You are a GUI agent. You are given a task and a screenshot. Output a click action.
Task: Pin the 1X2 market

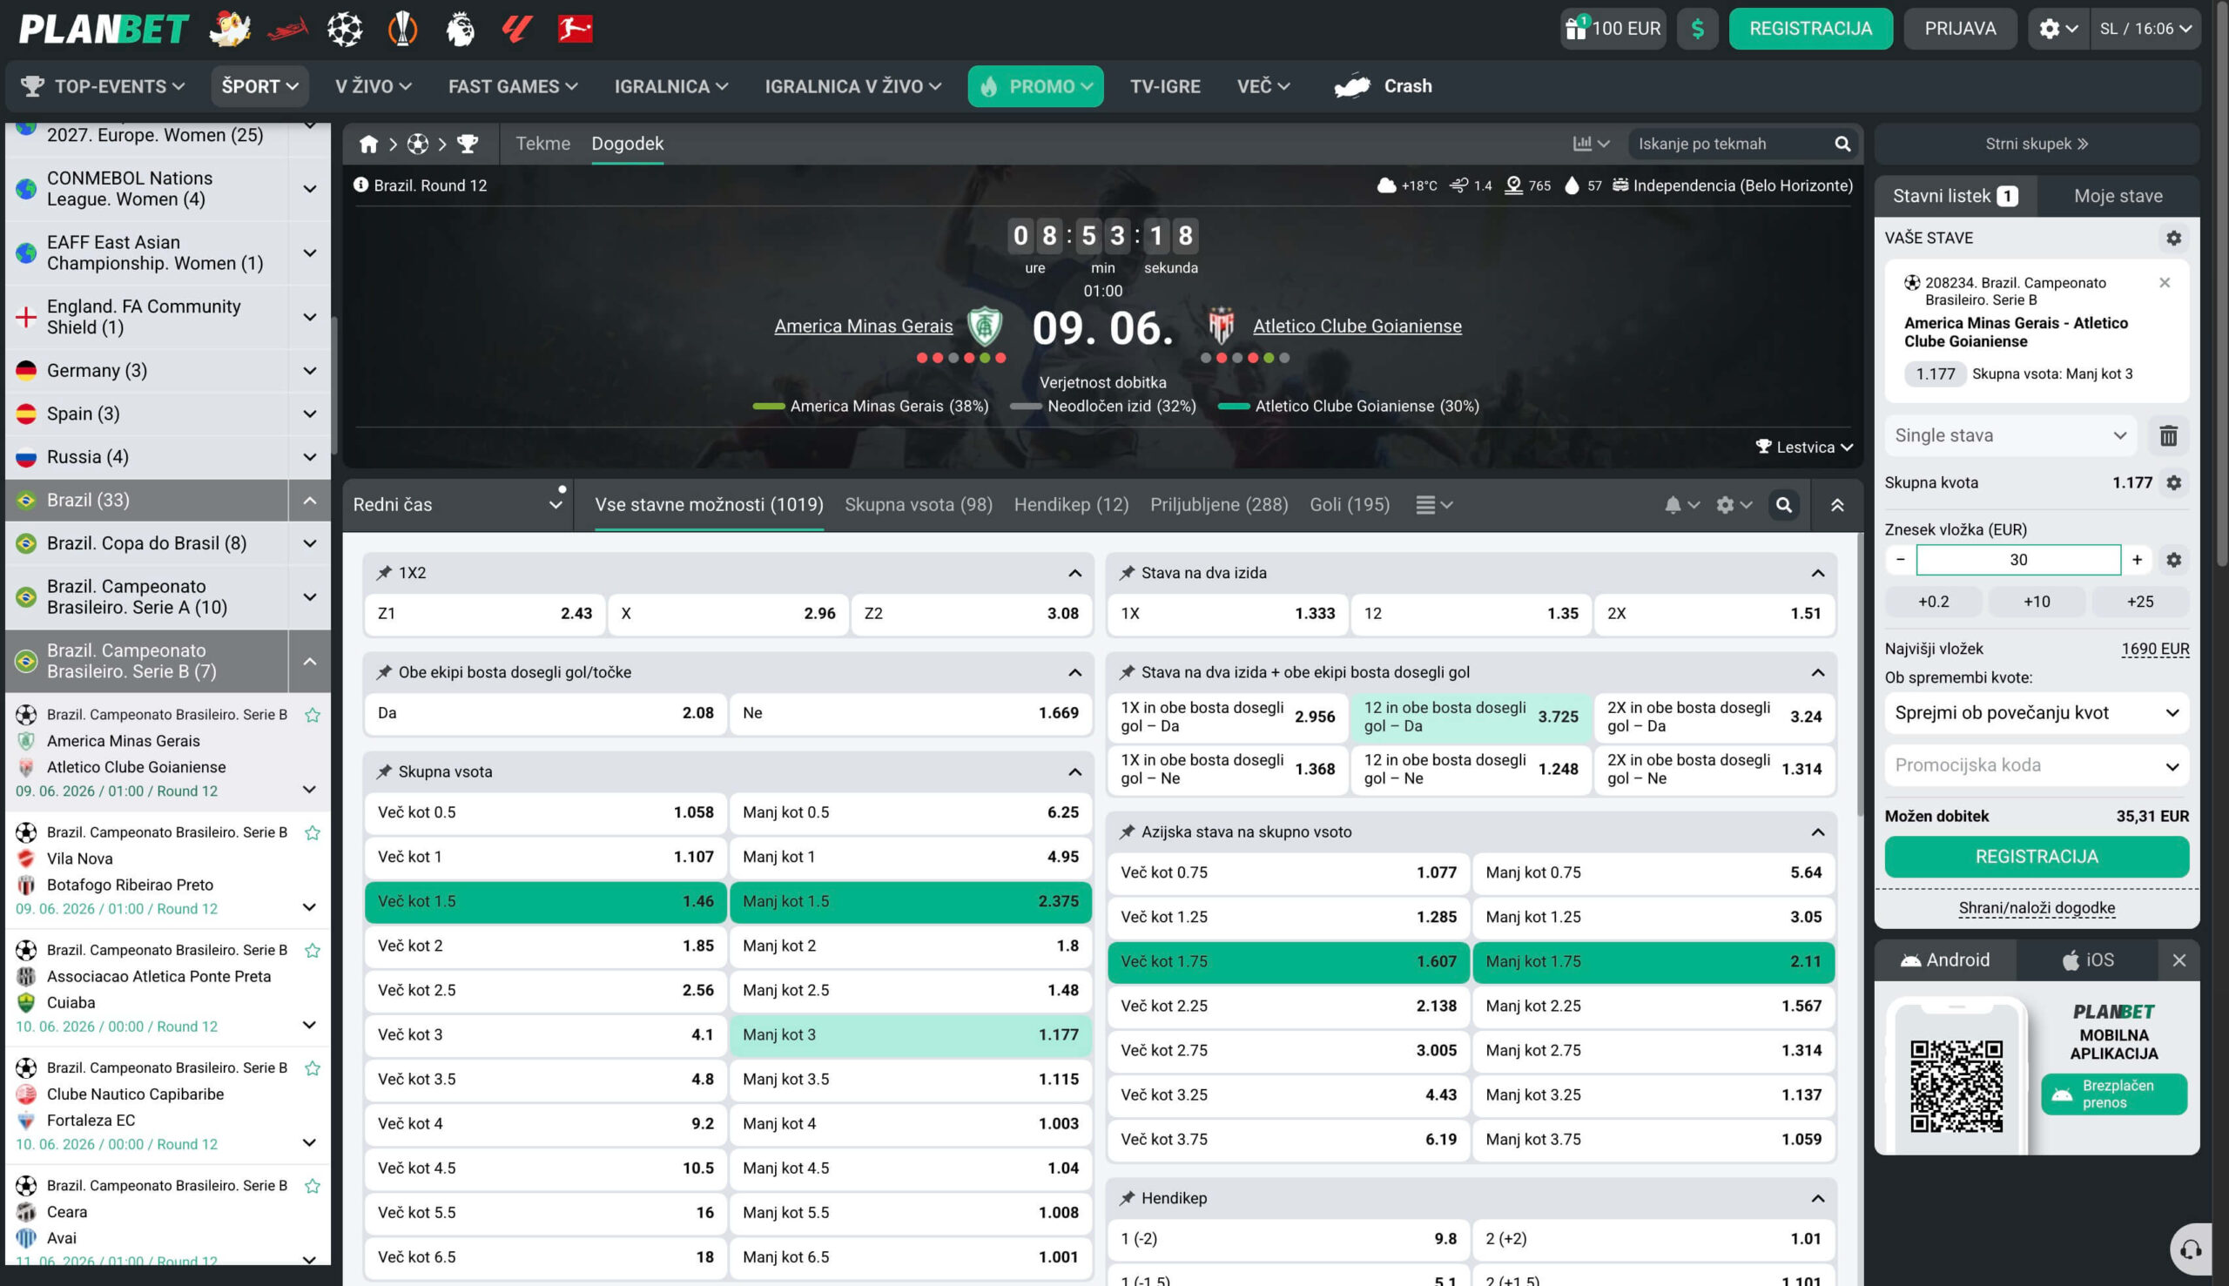pyautogui.click(x=384, y=573)
